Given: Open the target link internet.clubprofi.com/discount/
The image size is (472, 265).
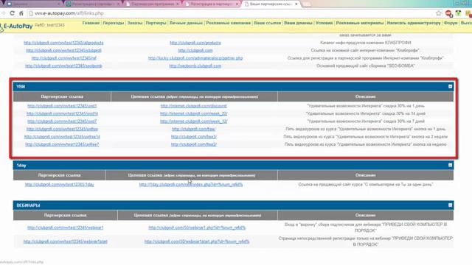Looking at the screenshot, I should pos(193,106).
